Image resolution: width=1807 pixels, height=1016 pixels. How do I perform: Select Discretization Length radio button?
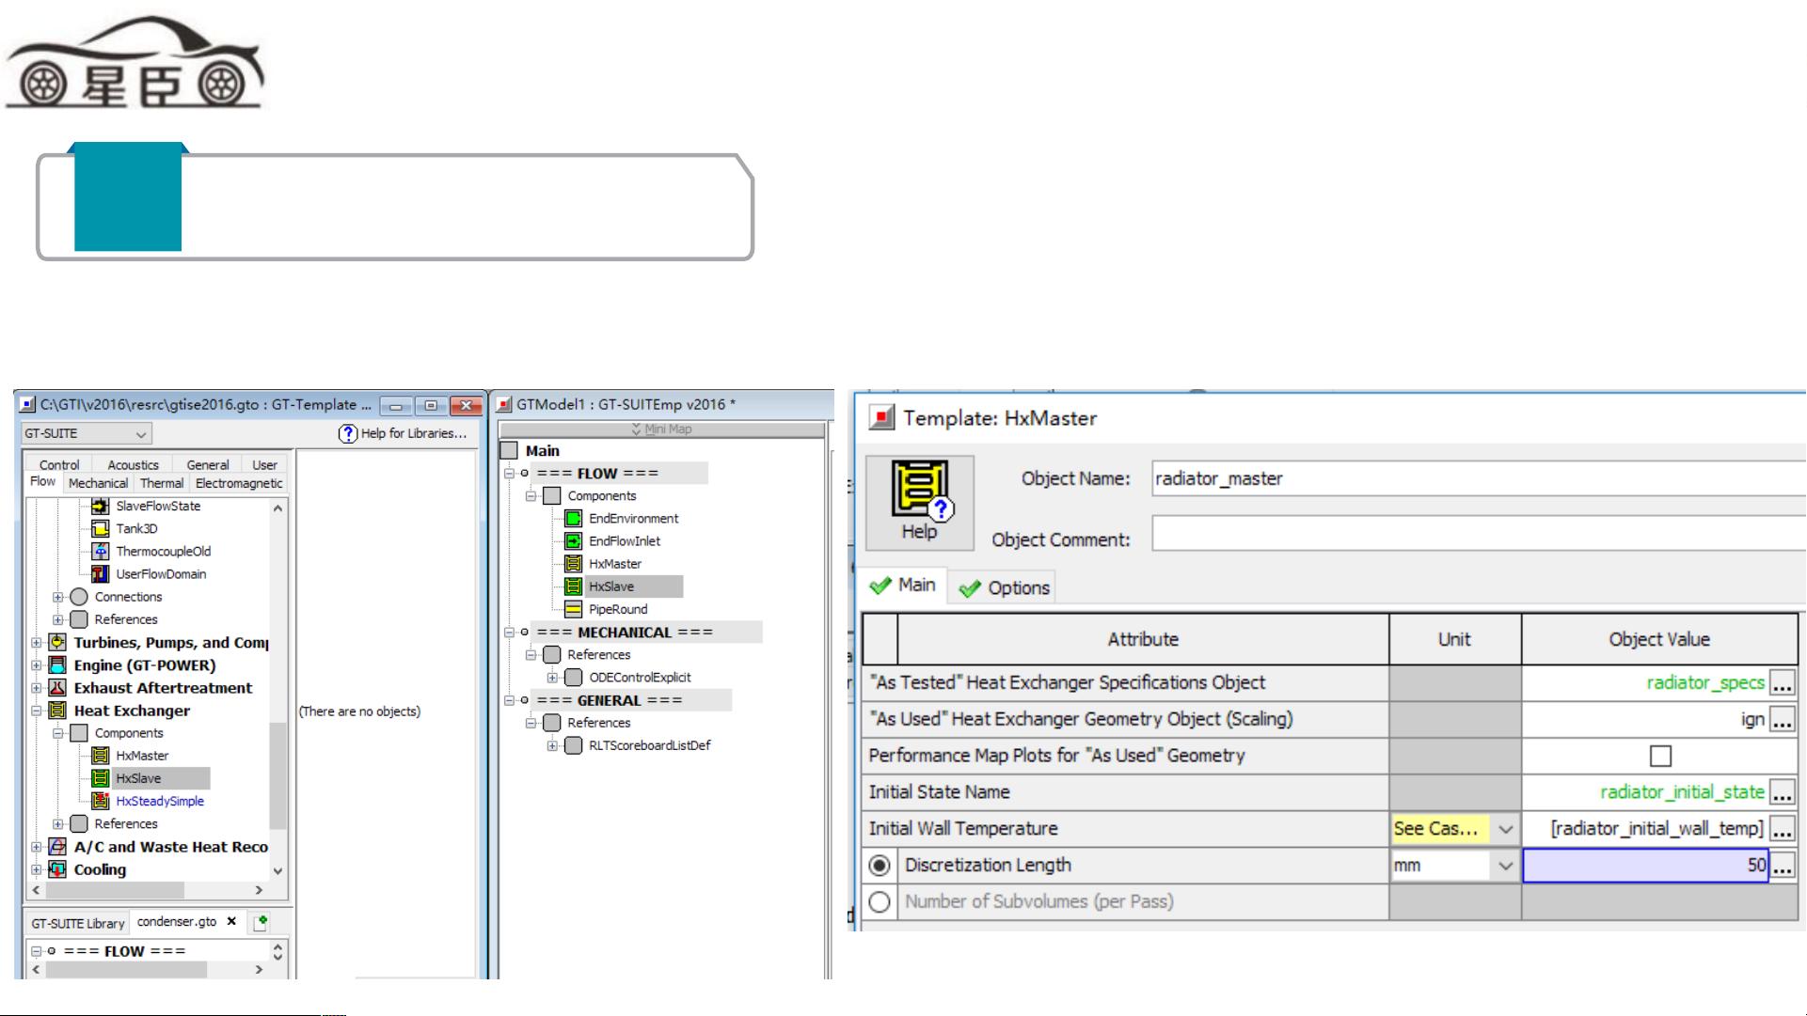pyautogui.click(x=880, y=865)
